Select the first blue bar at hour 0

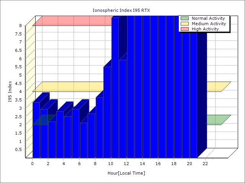click(x=36, y=130)
